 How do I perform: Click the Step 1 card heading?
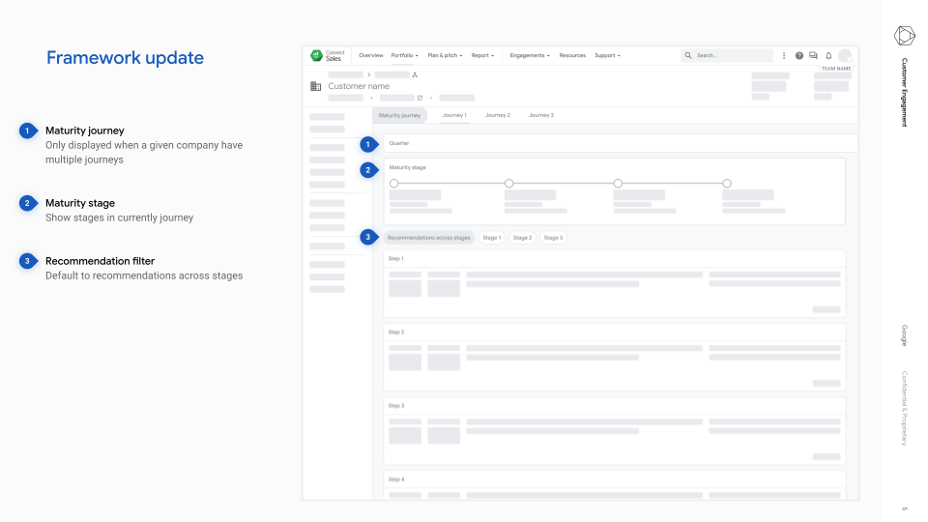tap(396, 259)
